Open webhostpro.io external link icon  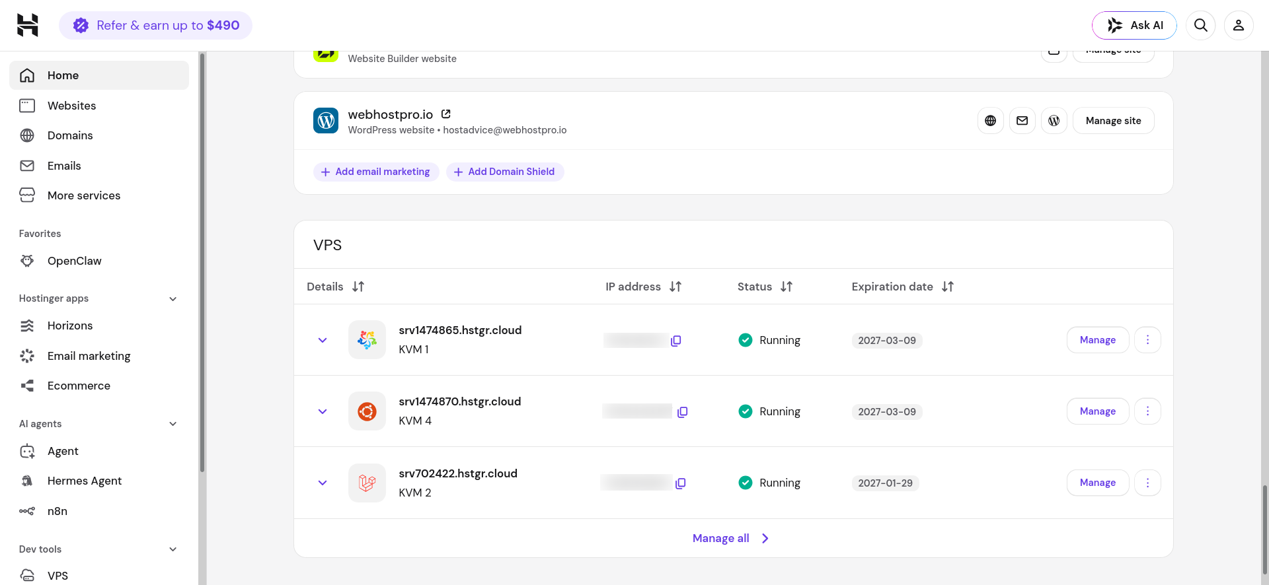pyautogui.click(x=446, y=114)
